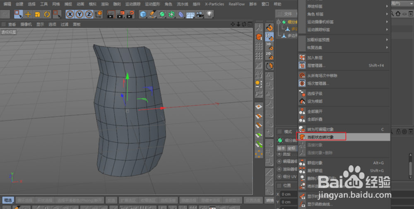Toggle X axis lock
Viewport: 414px width, 209px height.
point(70,14)
